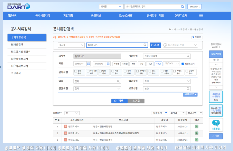Open 현금·현물배당결정 report dated 2025.01.23
Screen dimensions: 233x151
point(103,127)
